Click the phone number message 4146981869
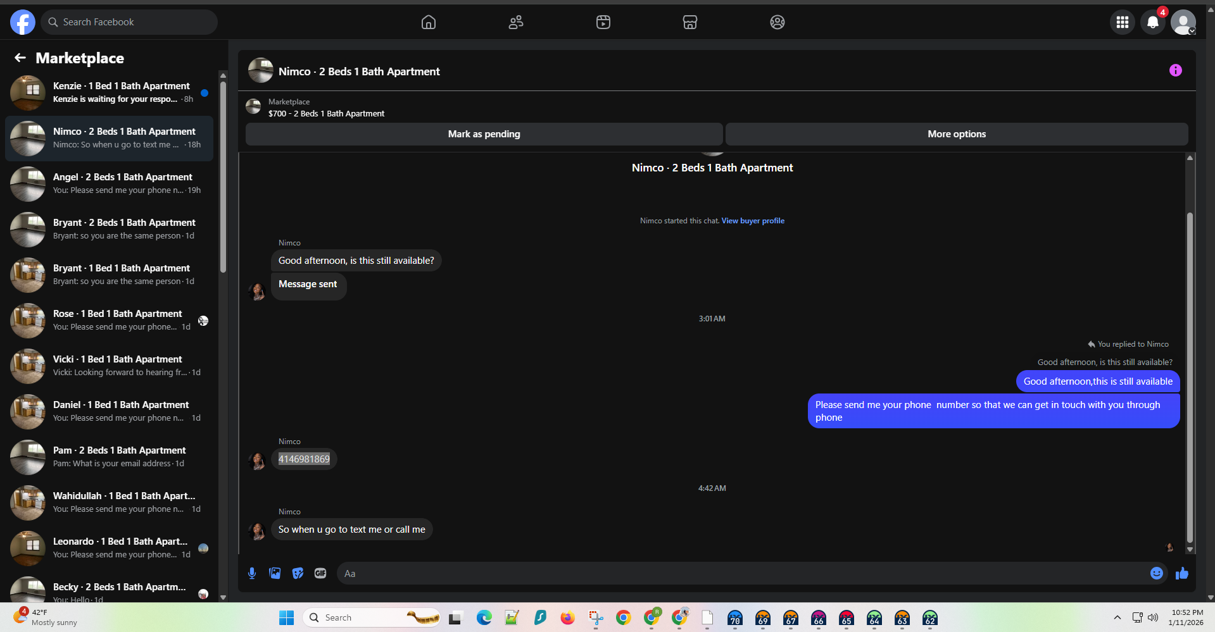The width and height of the screenshot is (1215, 632). pyautogui.click(x=304, y=459)
